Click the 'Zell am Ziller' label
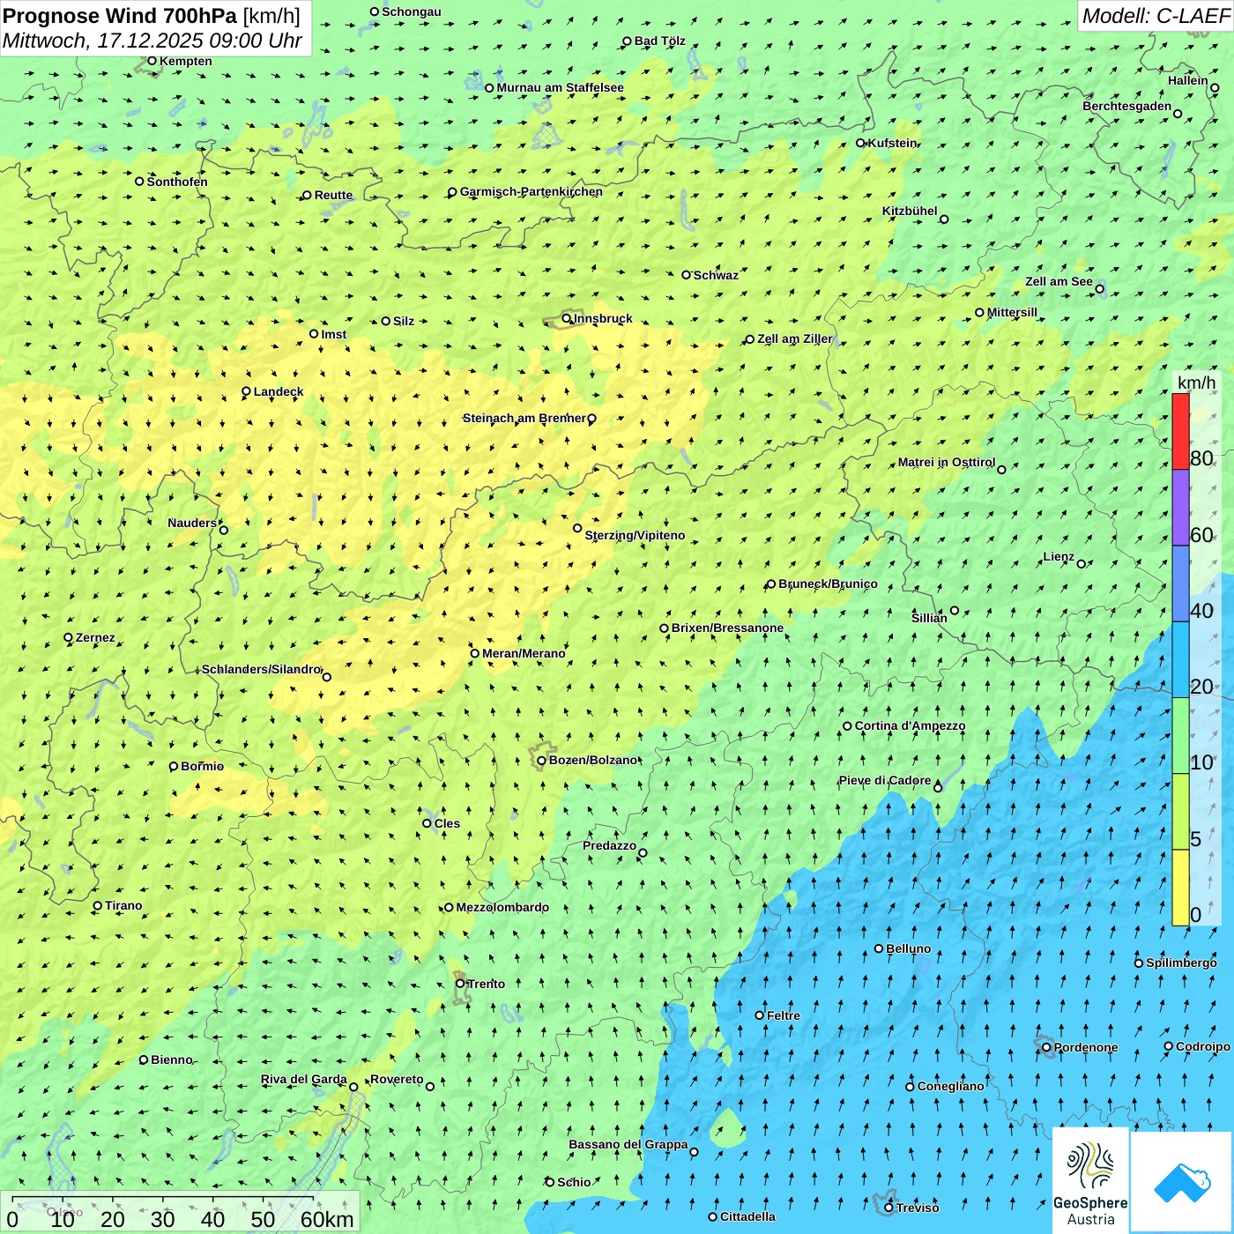The width and height of the screenshot is (1234, 1234). click(x=795, y=338)
